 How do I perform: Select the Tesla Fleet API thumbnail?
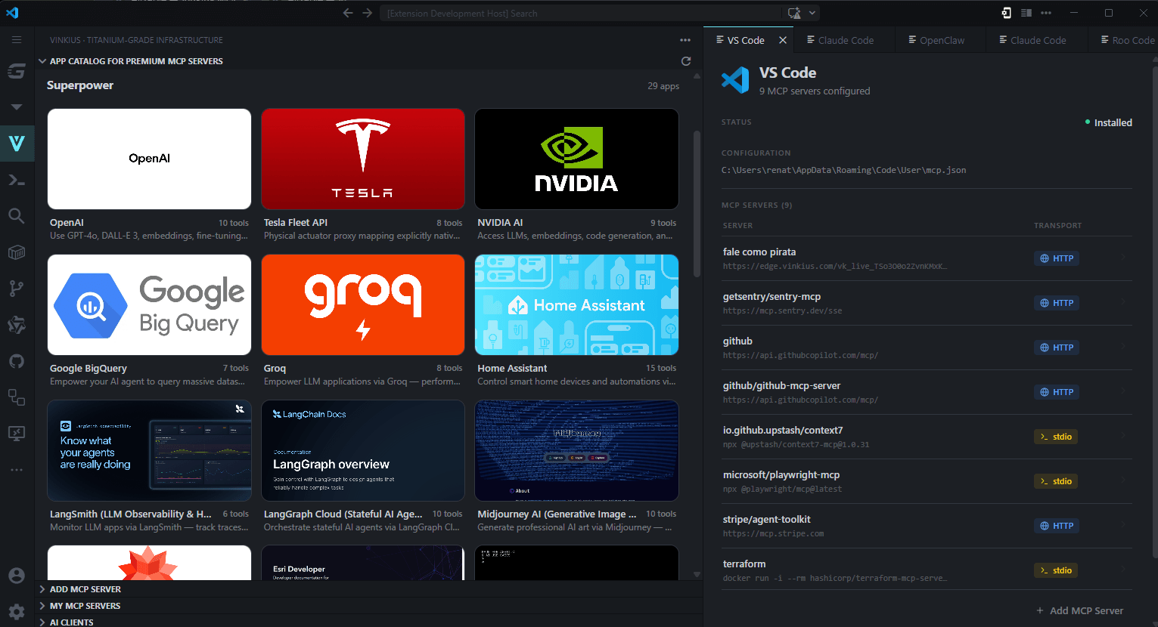click(x=363, y=159)
